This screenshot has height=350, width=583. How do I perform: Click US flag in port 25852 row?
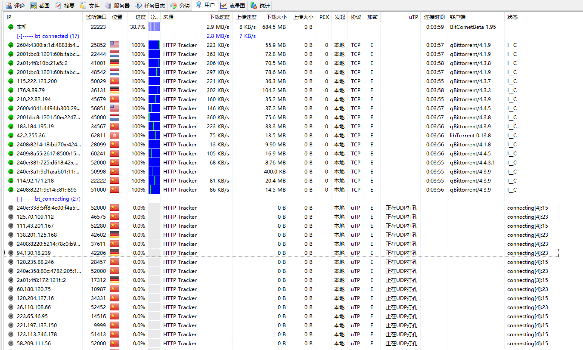[115, 45]
